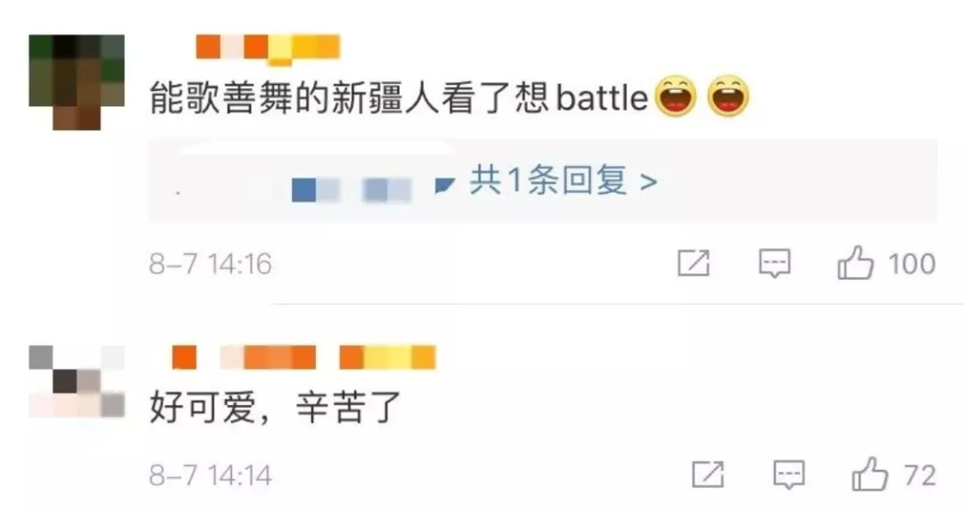Select the 能歌善舞的新疆人 comment text
The image size is (964, 512).
(x=399, y=98)
